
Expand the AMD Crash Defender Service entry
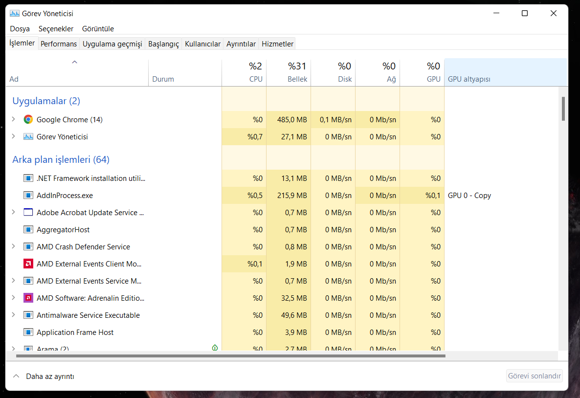[x=14, y=246]
